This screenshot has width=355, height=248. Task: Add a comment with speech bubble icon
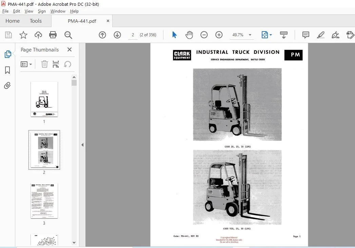pyautogui.click(x=305, y=35)
